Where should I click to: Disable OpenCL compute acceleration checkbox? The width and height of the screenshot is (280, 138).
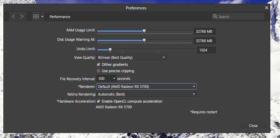point(98,101)
